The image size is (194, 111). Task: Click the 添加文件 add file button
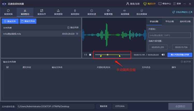[x=10, y=21]
